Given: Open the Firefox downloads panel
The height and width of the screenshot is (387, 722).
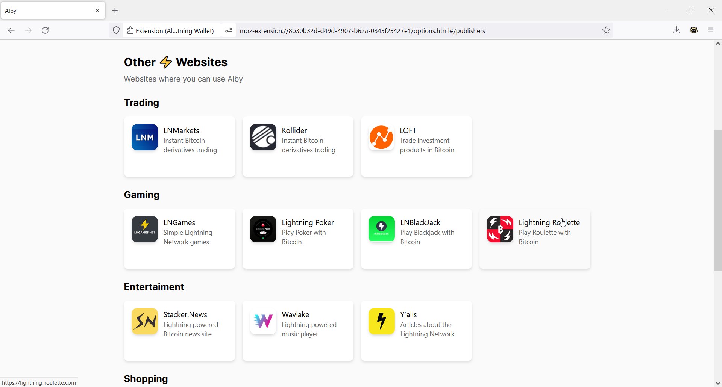Looking at the screenshot, I should click(x=677, y=30).
